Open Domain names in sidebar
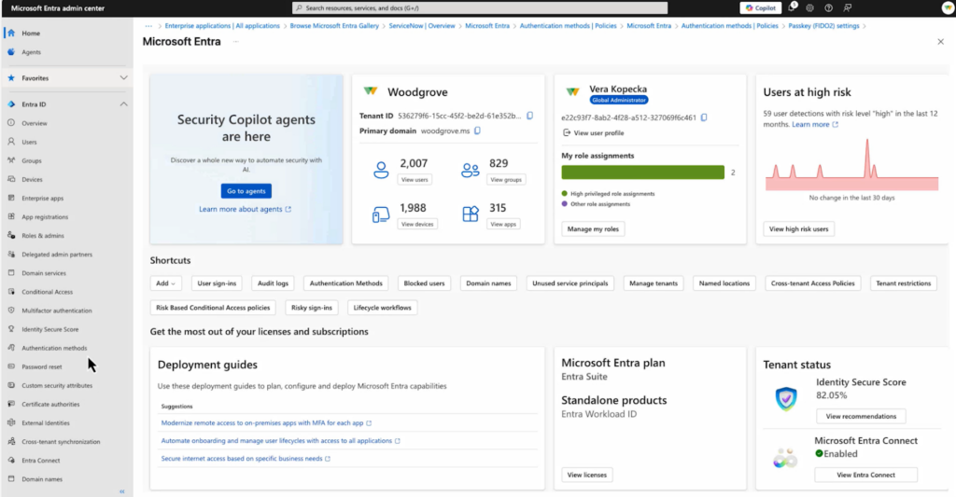 point(42,479)
